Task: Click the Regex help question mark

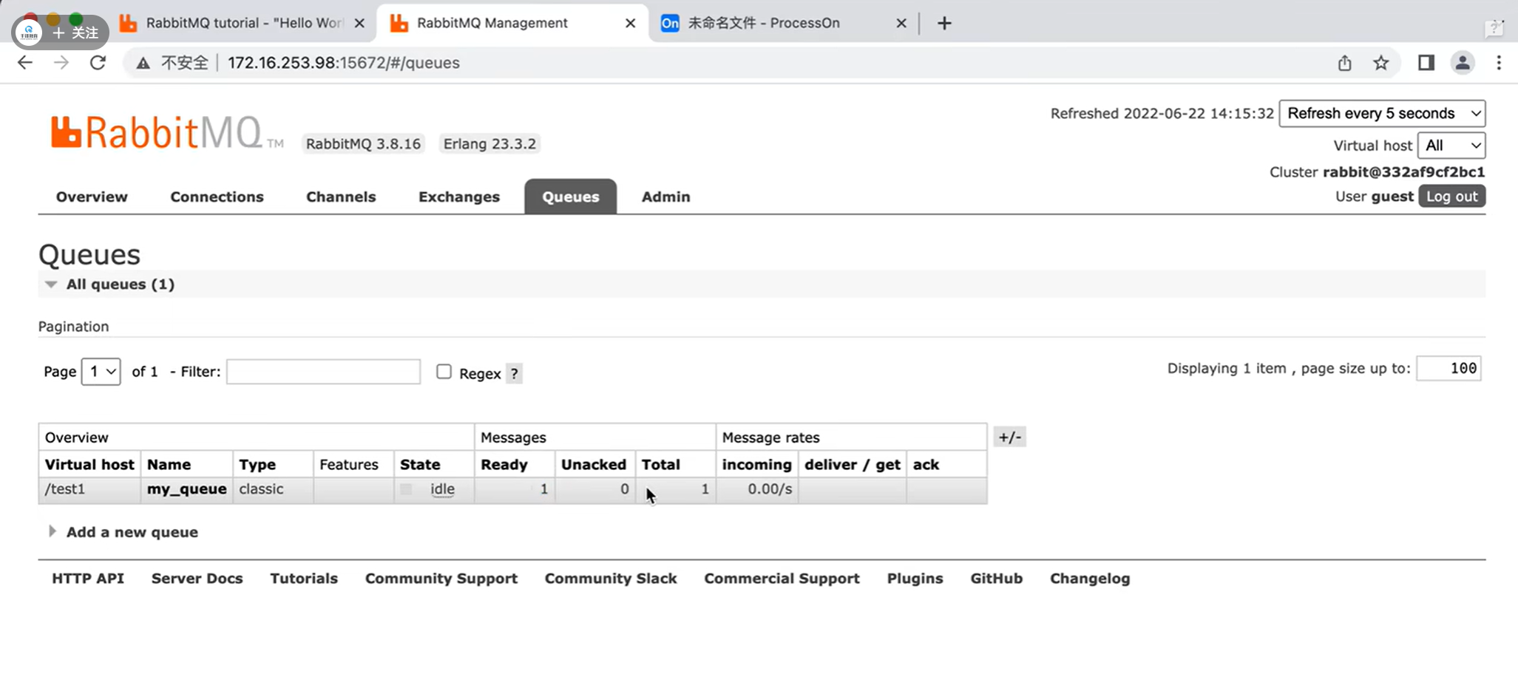Action: (x=514, y=373)
